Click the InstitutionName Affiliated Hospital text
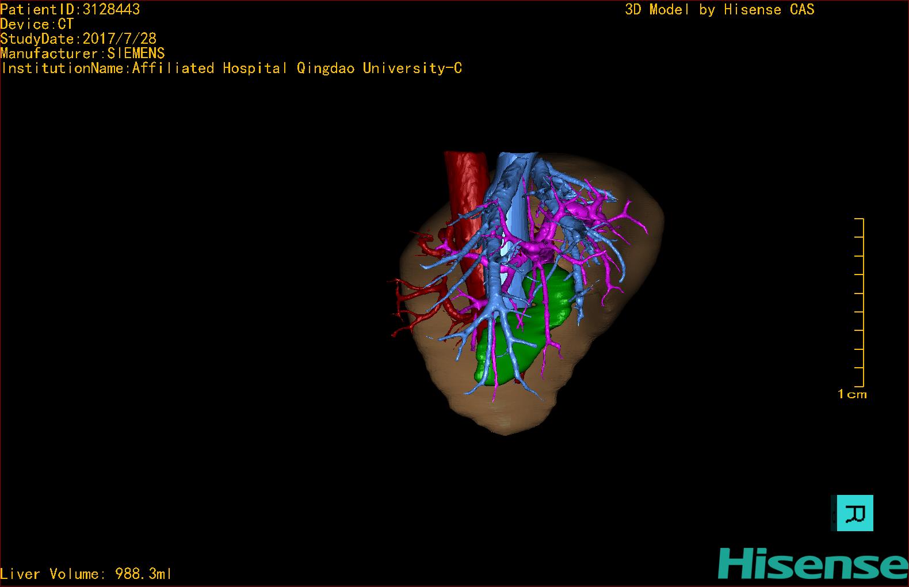The width and height of the screenshot is (909, 587). [x=232, y=68]
